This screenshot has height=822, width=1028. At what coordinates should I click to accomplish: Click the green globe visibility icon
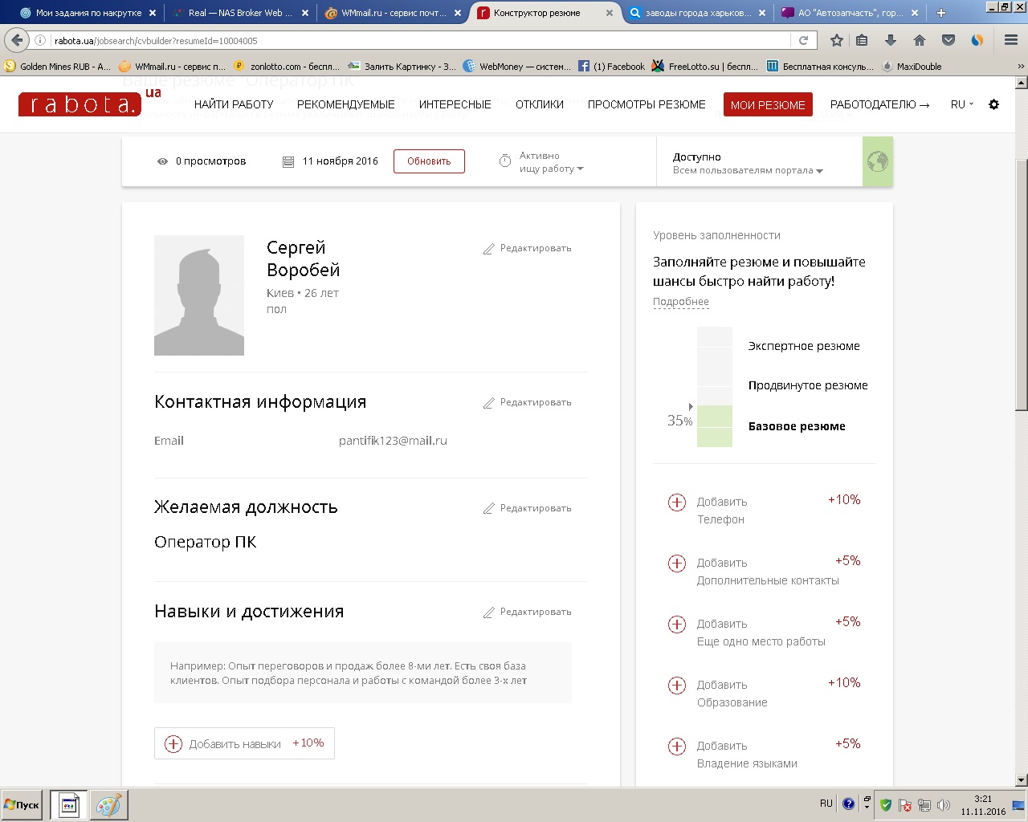[x=878, y=161]
